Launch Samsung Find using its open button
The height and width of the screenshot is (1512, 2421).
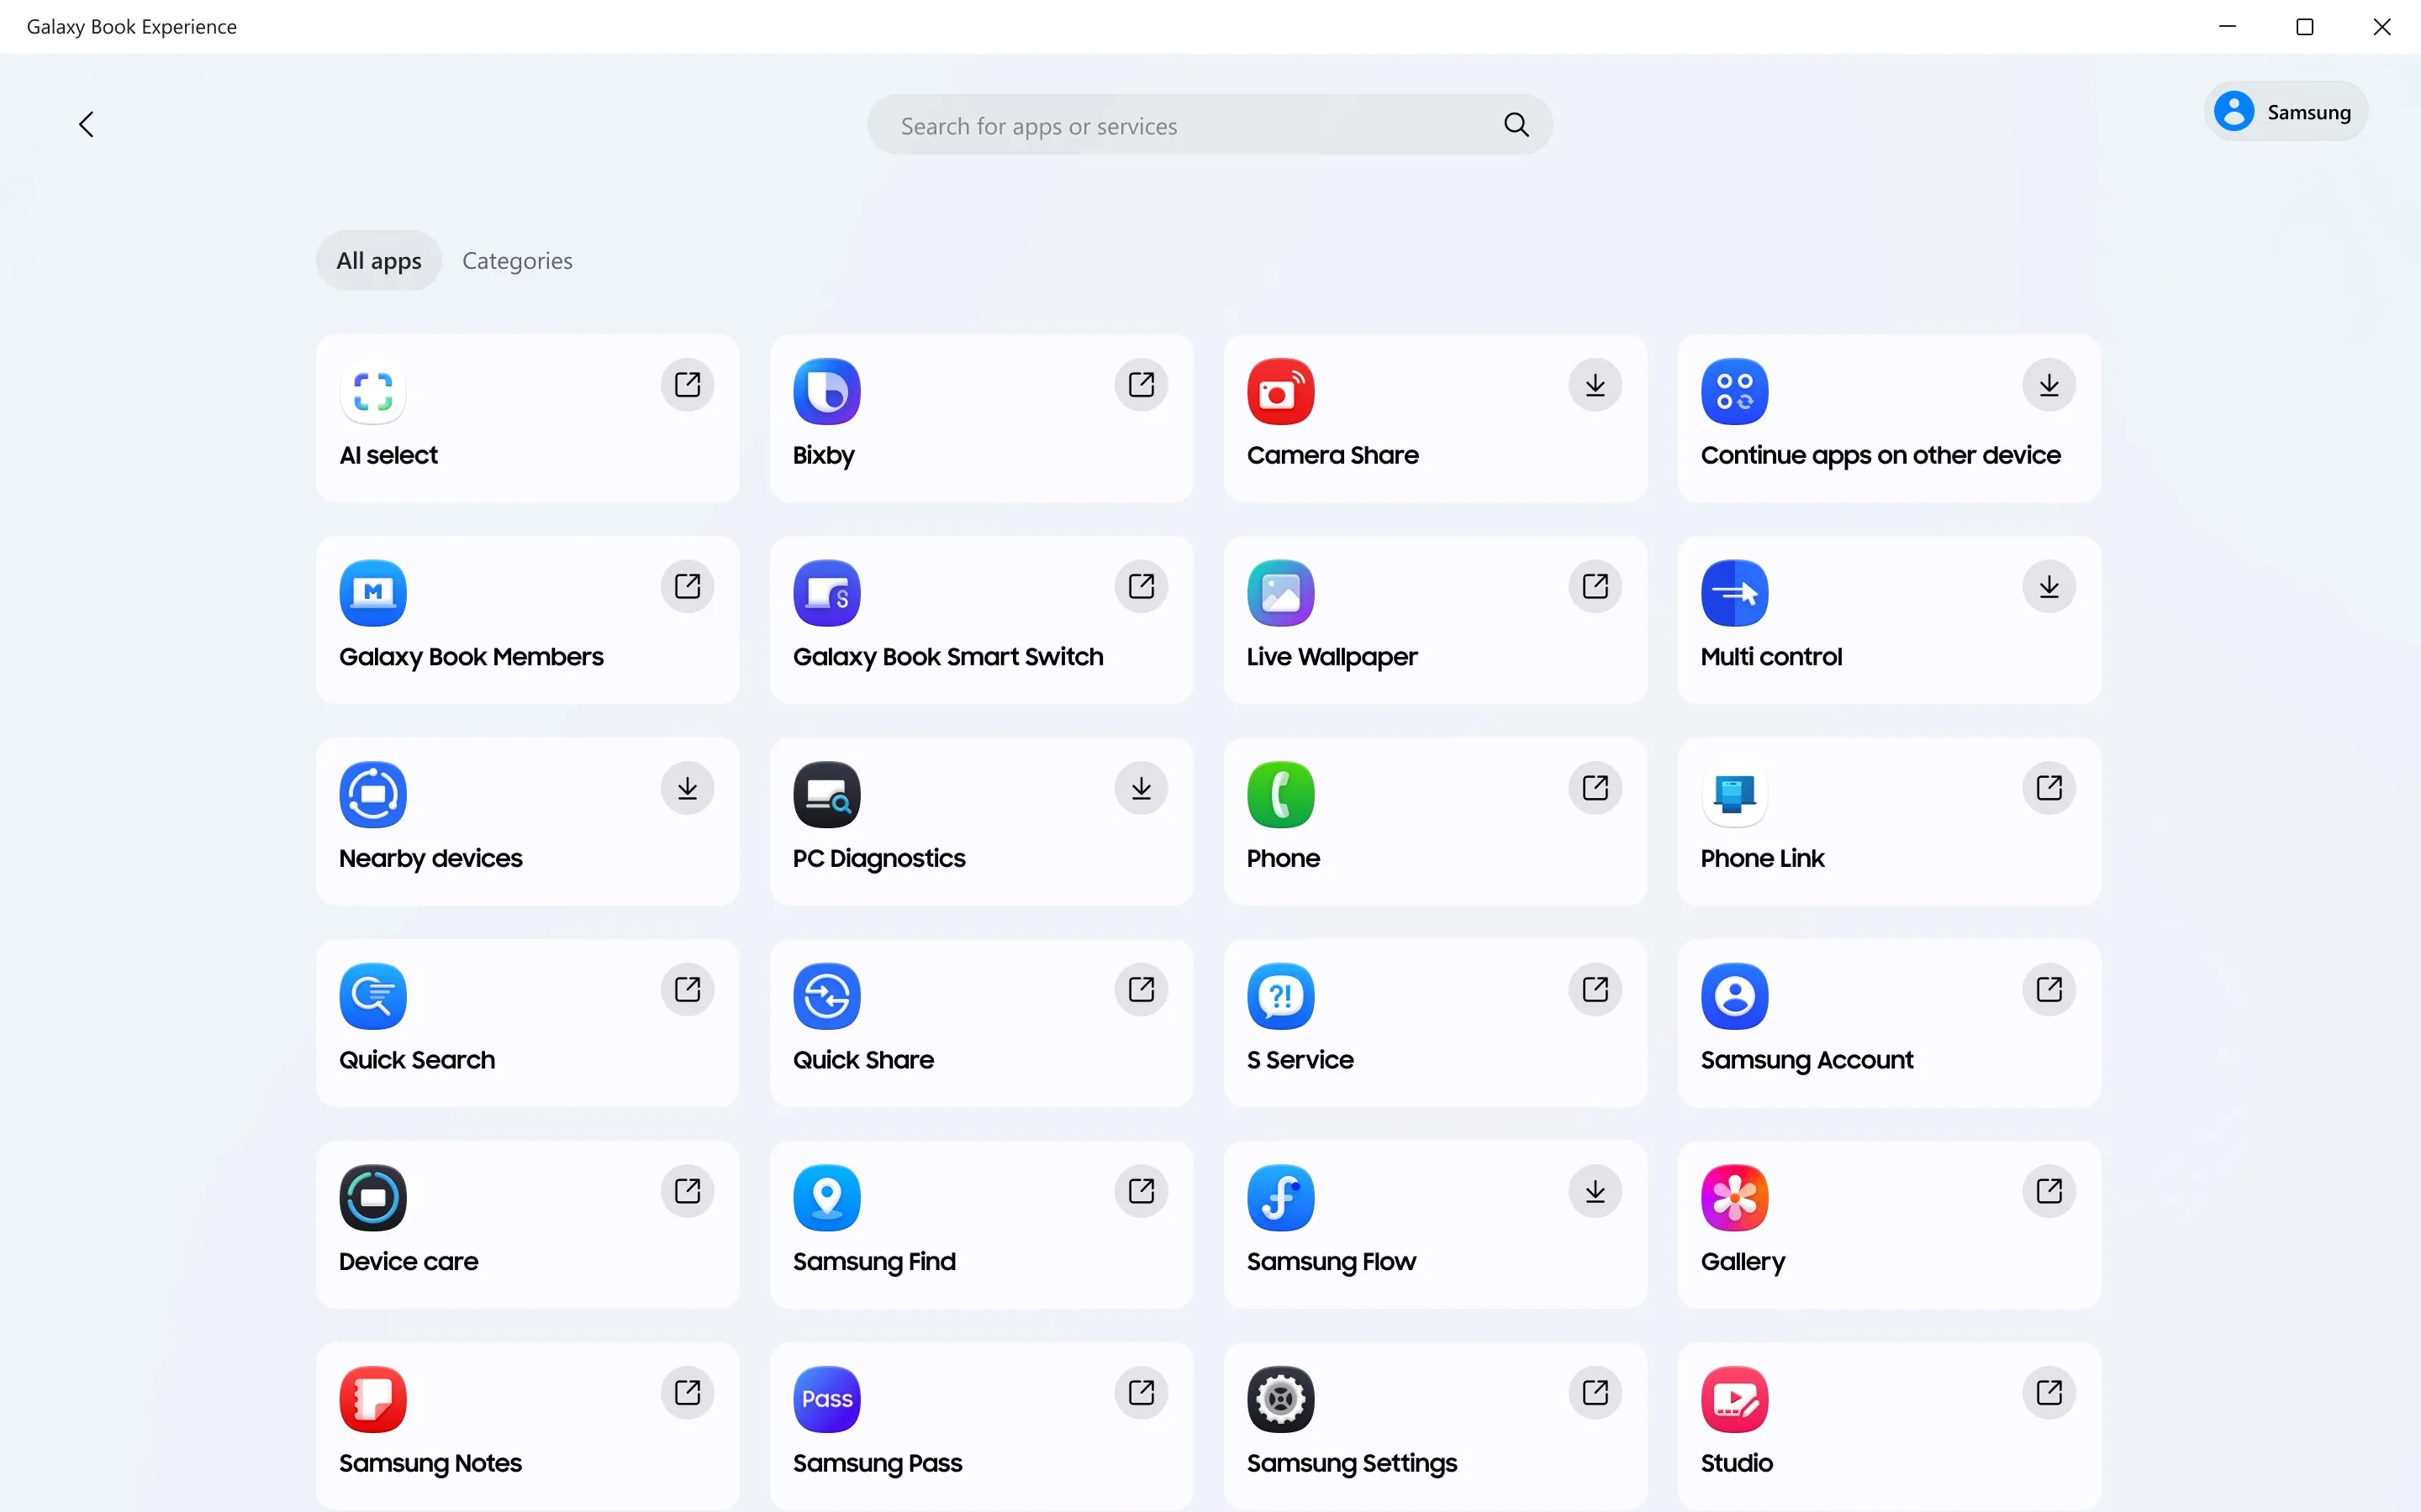[x=1142, y=1191]
